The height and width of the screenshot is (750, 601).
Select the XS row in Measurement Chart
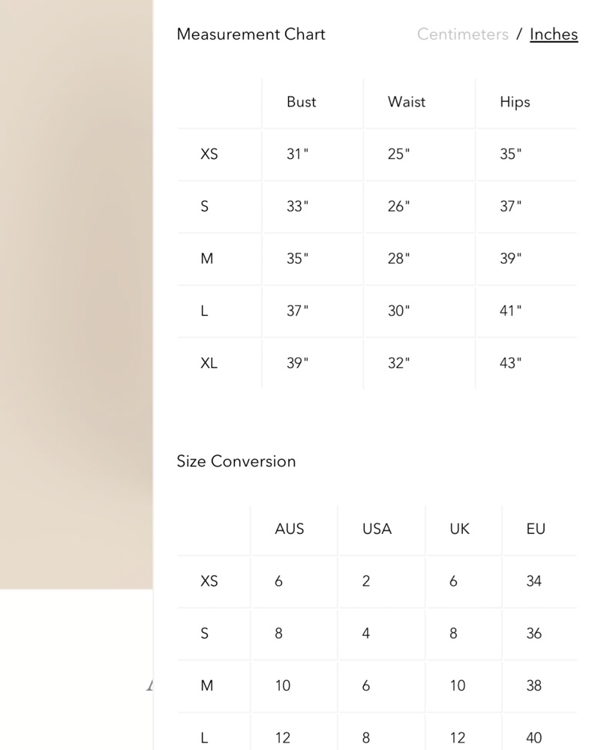click(209, 154)
